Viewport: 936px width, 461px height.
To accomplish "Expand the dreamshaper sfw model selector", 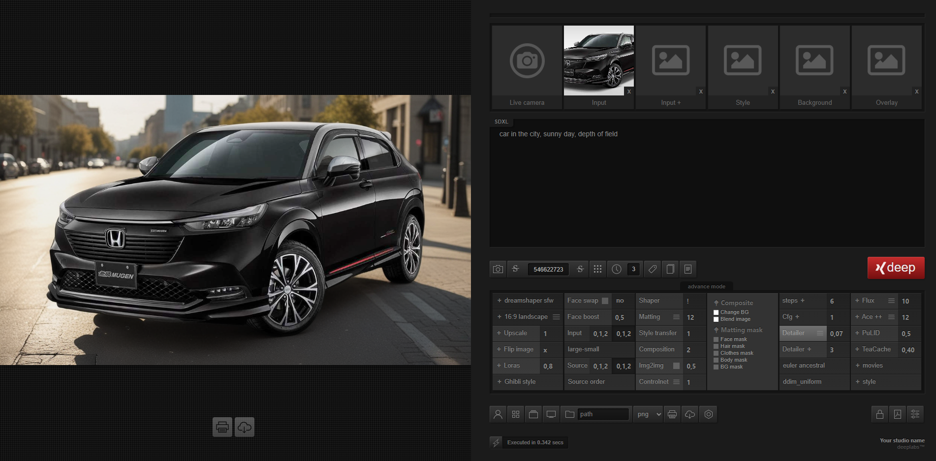I will (x=528, y=301).
